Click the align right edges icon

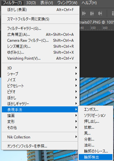tap(100, 13)
